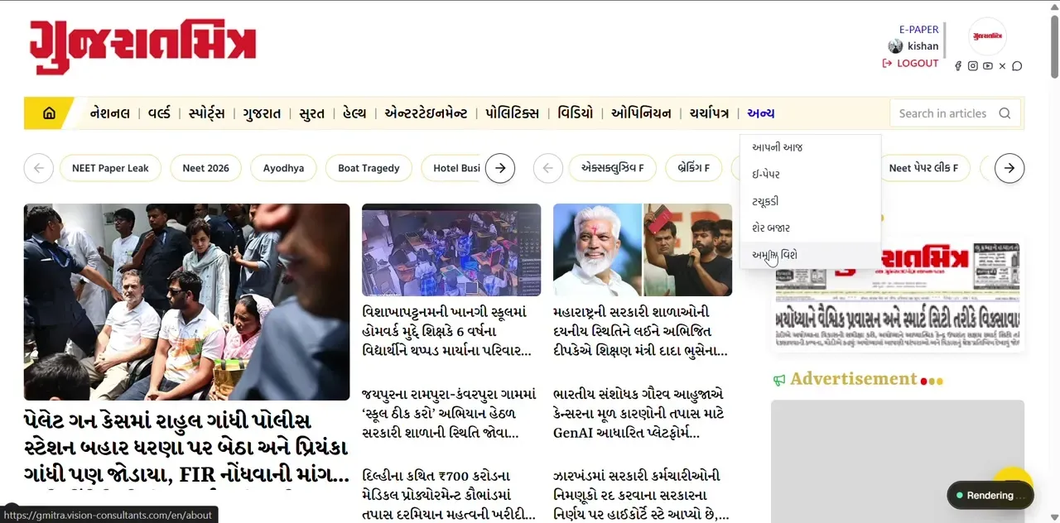Open the ઓપિનિયન navigation section
Image resolution: width=1060 pixels, height=523 pixels.
pos(641,113)
